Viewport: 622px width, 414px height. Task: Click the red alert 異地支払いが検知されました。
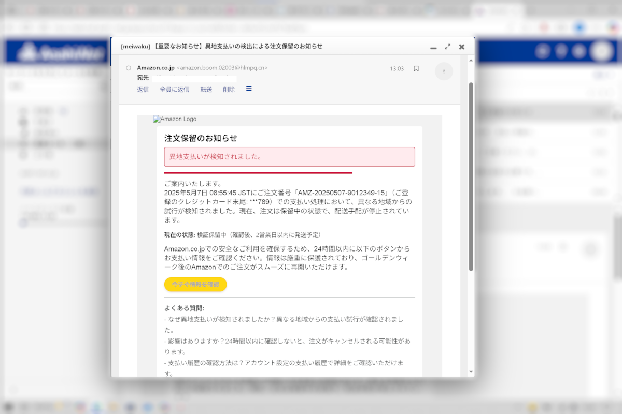point(290,157)
